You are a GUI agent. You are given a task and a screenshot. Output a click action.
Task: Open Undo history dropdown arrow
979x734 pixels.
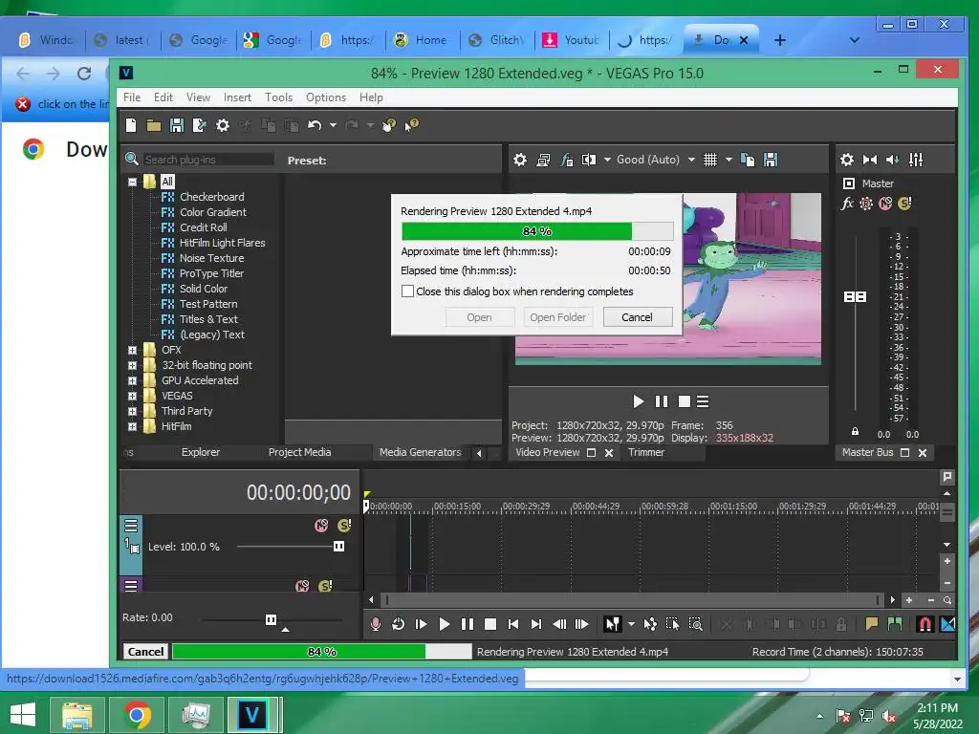coord(333,125)
